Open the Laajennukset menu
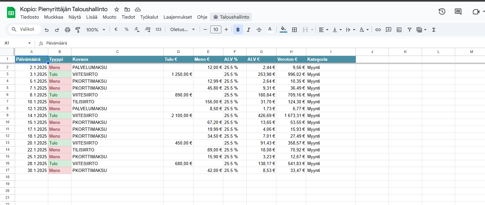This screenshot has height=205, width=485. (177, 17)
